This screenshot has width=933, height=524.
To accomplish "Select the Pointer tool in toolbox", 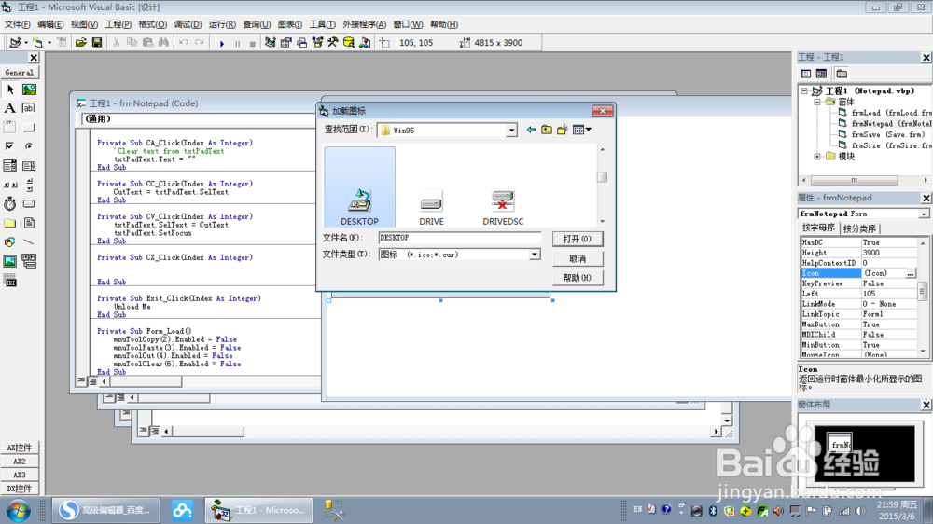I will [x=10, y=90].
